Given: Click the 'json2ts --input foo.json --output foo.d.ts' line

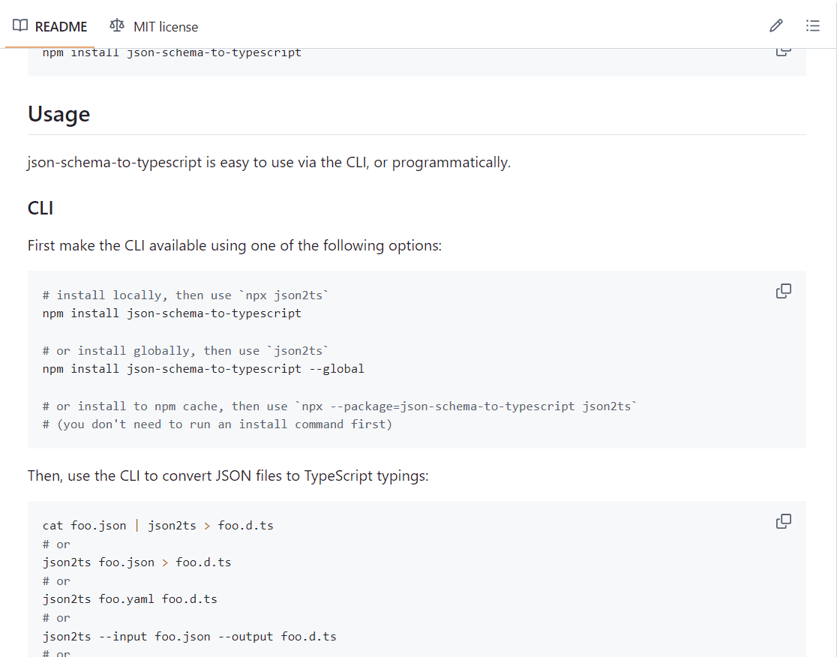Looking at the screenshot, I should (x=189, y=637).
